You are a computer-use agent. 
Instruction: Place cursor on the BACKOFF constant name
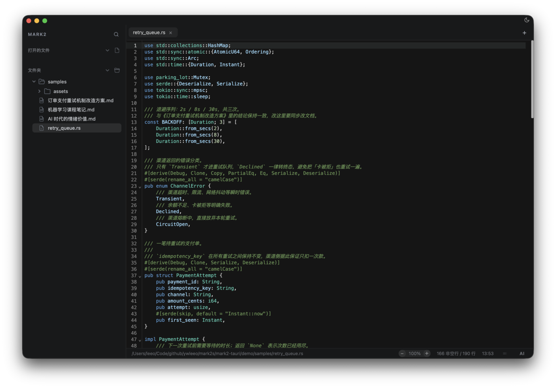coord(172,122)
